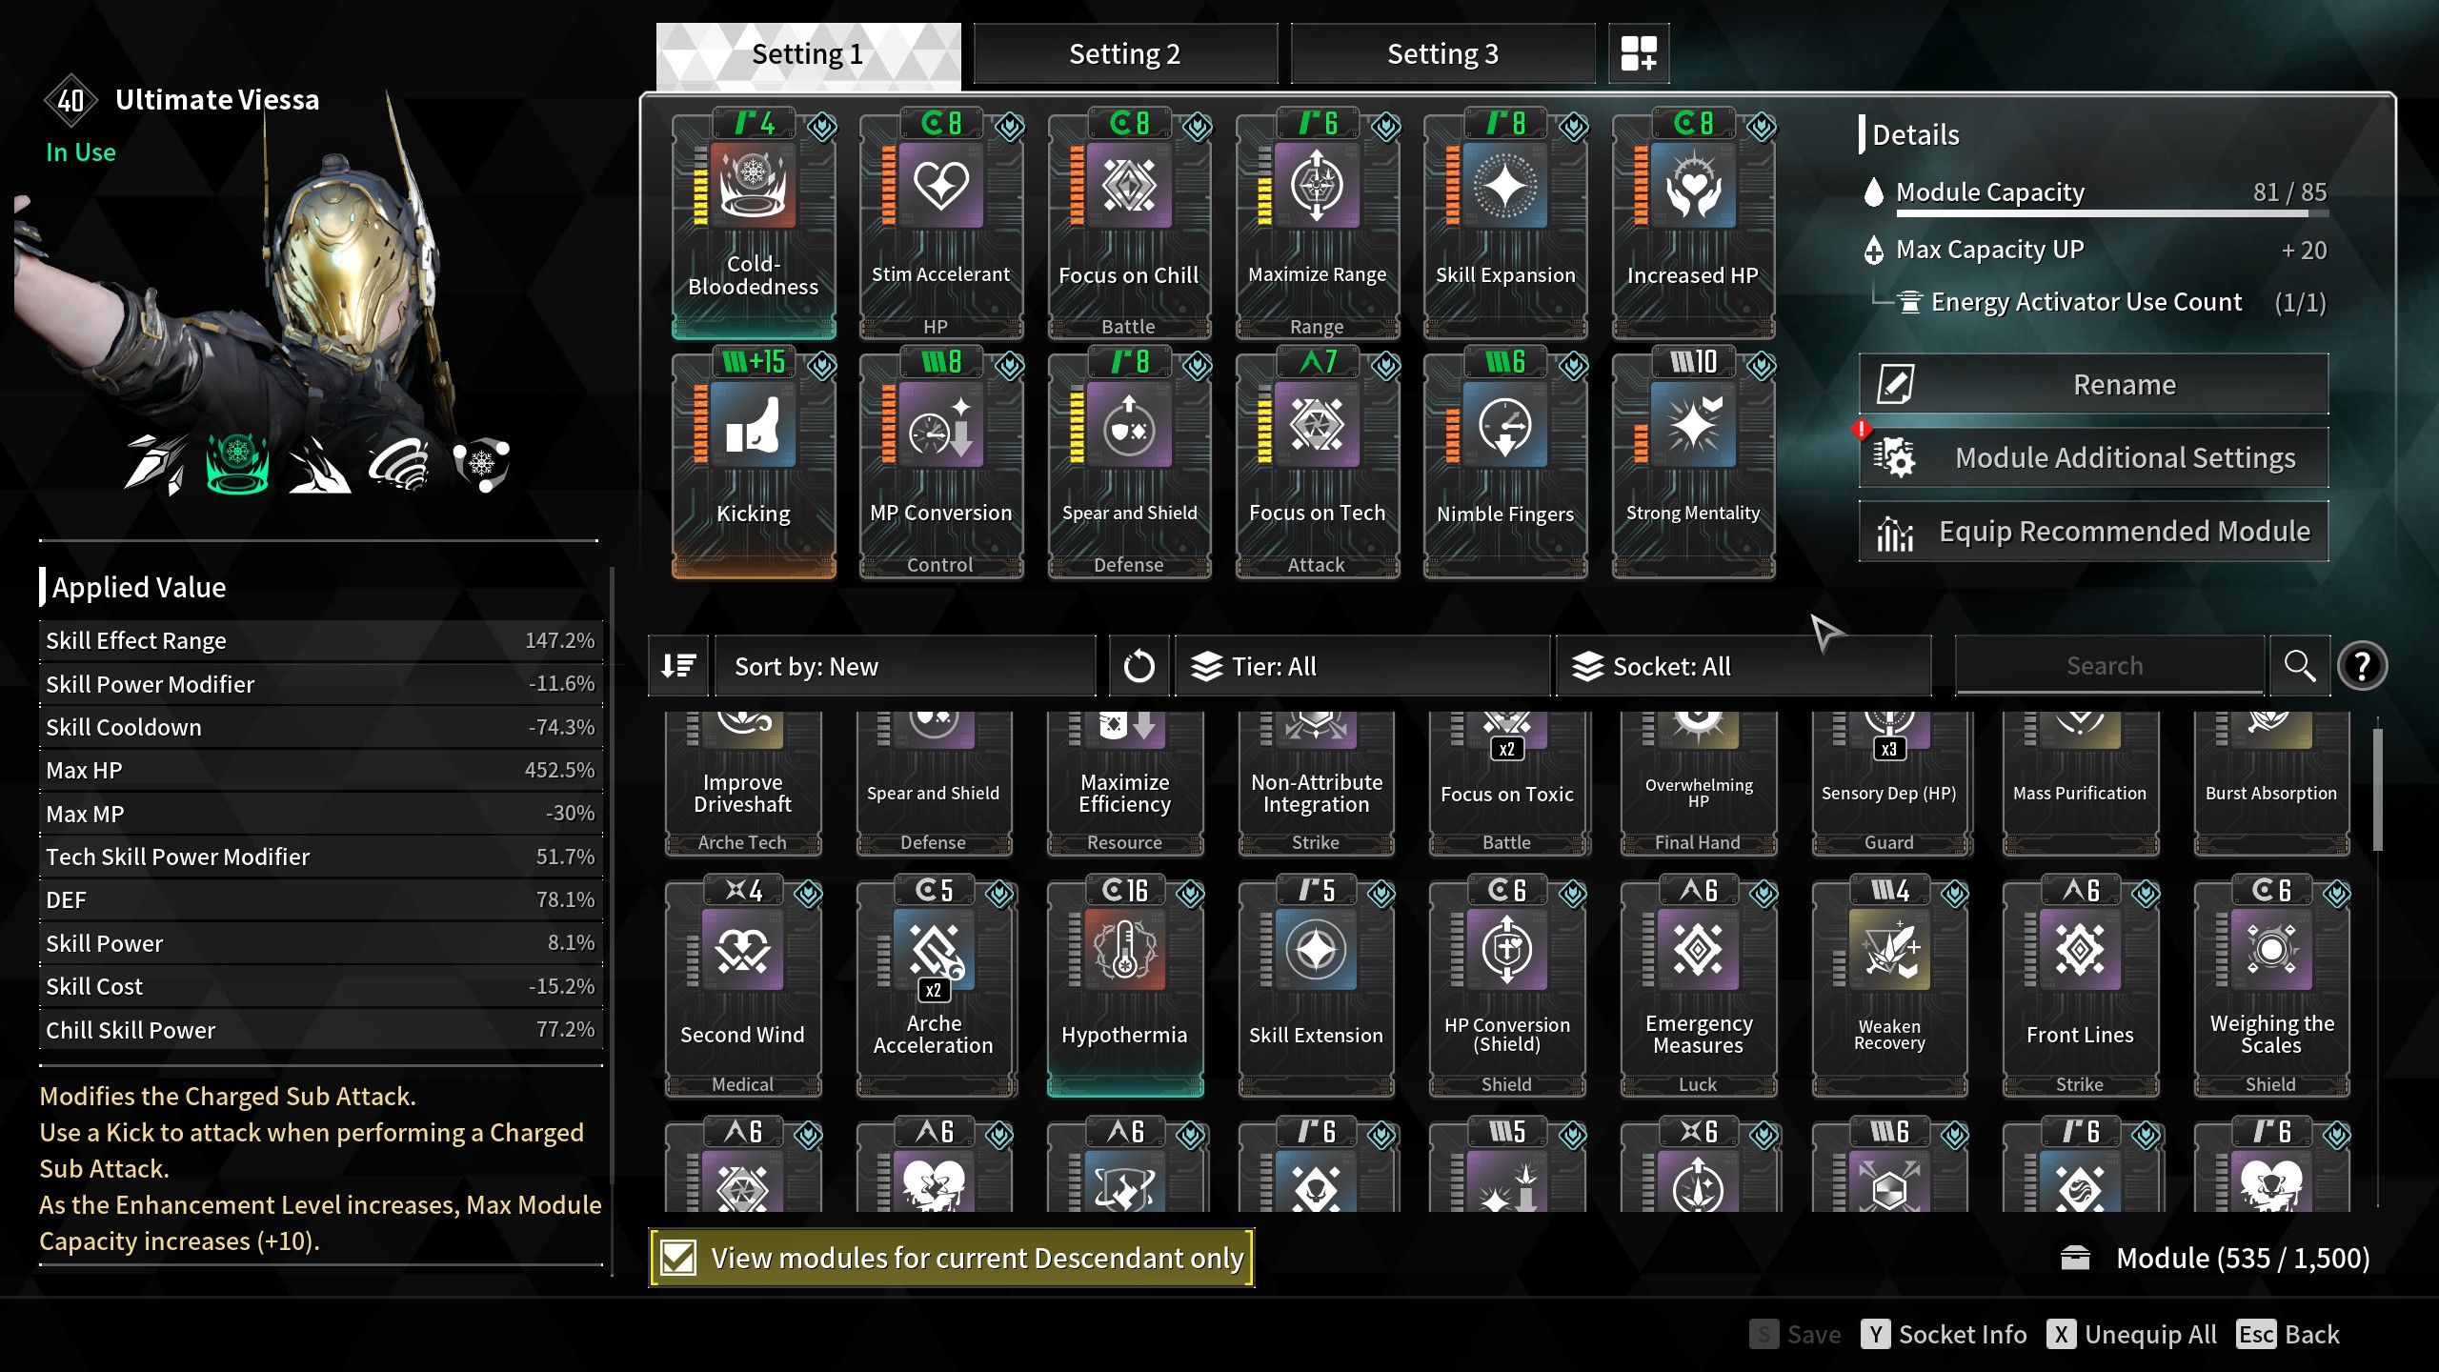
Task: Open Module Additional Settings
Action: click(x=2093, y=457)
